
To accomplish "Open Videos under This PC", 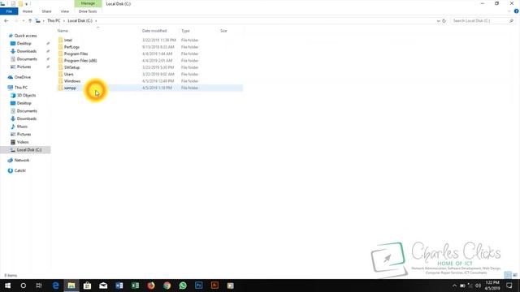I will coord(23,142).
